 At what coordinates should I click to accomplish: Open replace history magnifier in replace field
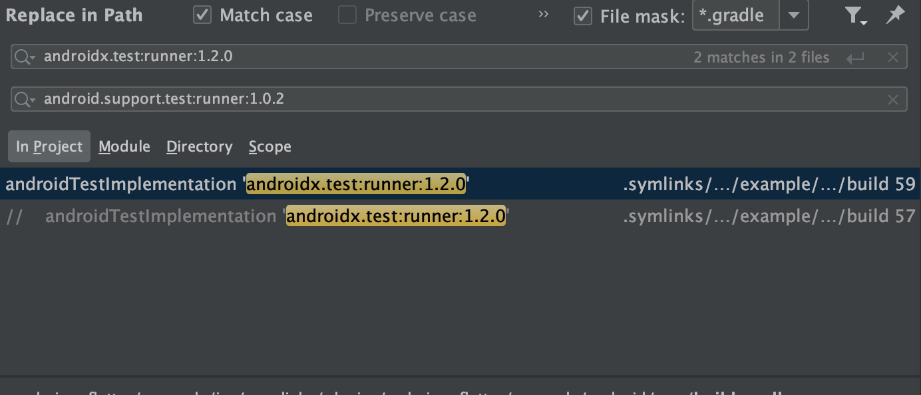tap(25, 100)
